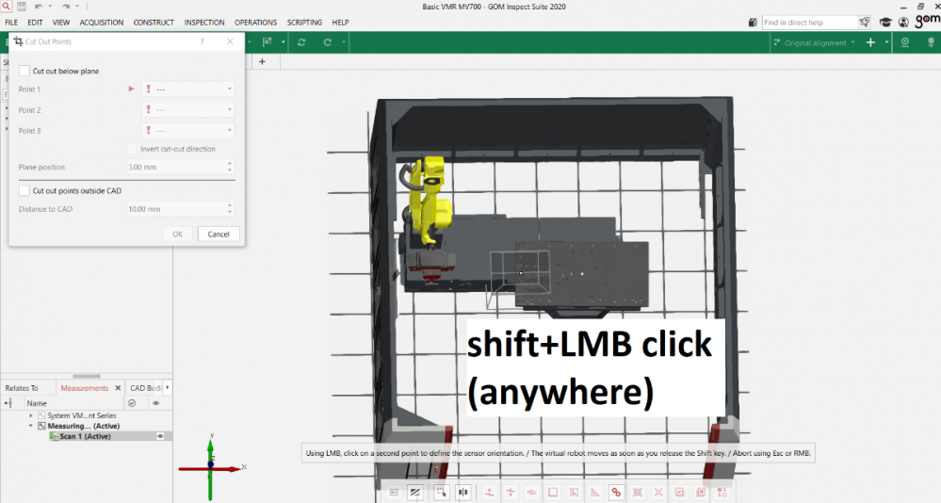This screenshot has width=941, height=503.
Task: Open the graduation cap training icon
Action: (885, 23)
